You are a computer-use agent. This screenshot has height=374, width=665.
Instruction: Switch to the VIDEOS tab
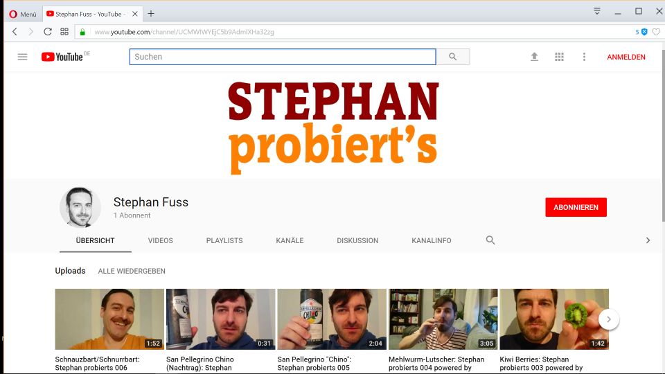(160, 240)
